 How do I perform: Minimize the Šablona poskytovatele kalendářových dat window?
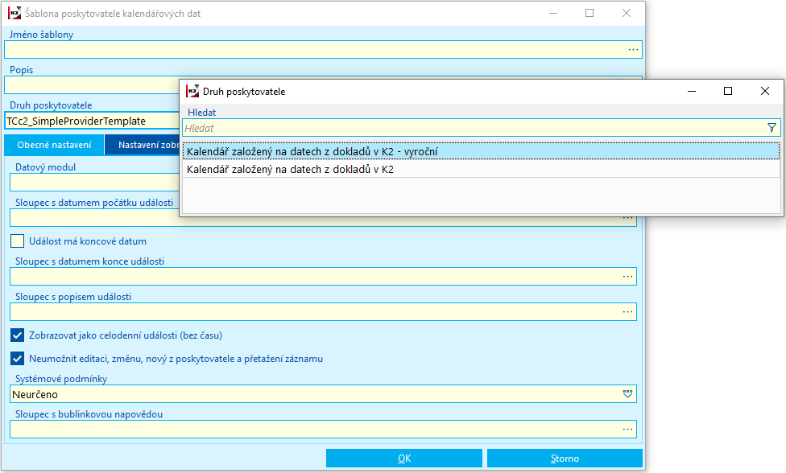pyautogui.click(x=553, y=13)
